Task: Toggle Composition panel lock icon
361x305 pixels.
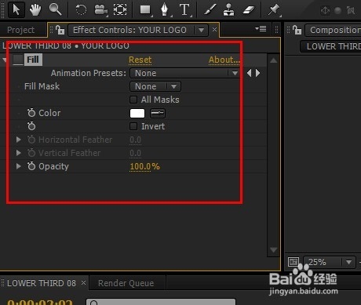Action: 297,30
